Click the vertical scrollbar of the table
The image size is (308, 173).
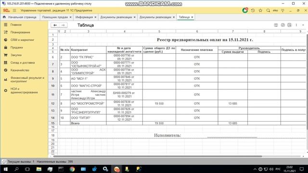[x=307, y=82]
